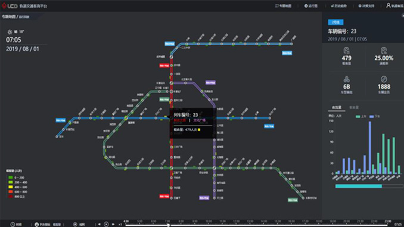Step forward with the next arrow
The width and height of the screenshot is (404, 227).
(113, 225)
